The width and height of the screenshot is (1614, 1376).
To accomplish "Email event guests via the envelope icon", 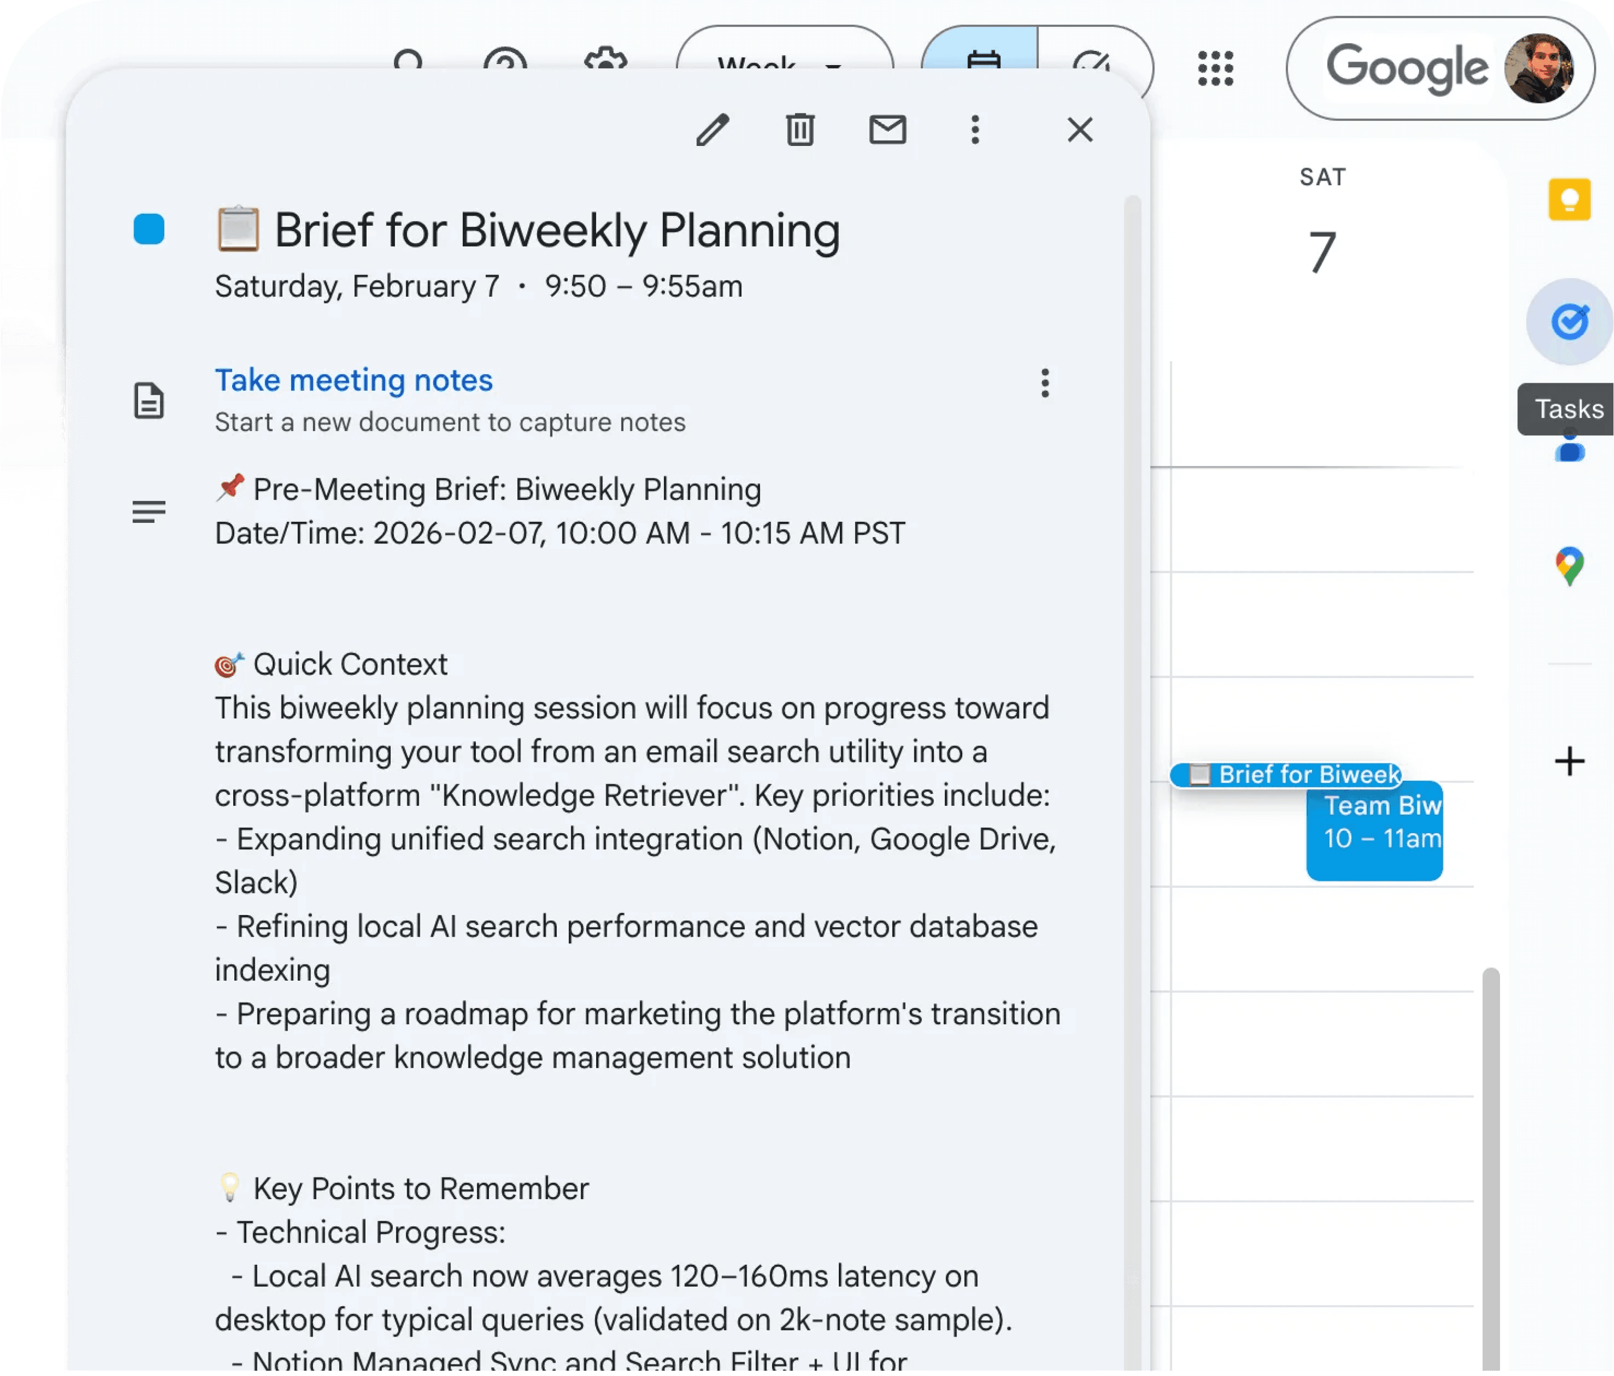I will point(888,130).
